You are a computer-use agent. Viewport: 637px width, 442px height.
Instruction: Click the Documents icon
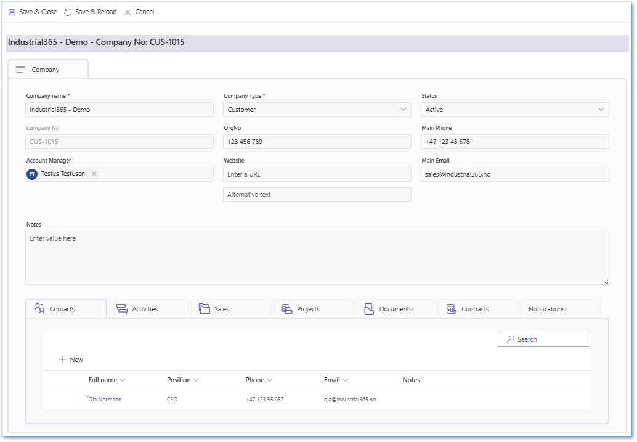(x=369, y=309)
